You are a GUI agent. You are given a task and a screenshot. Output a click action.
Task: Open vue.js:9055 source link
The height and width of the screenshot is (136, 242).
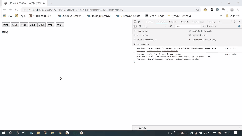231,48
